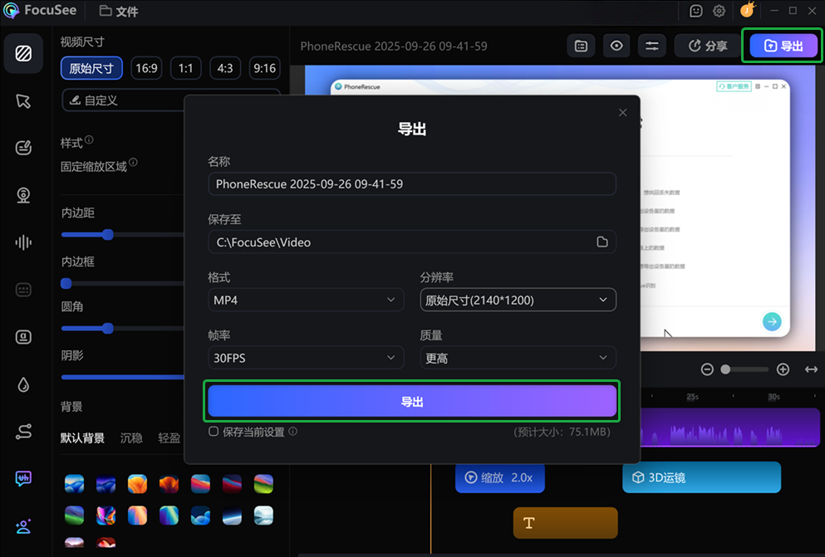Open the 分辨率 原始尺寸 dropdown
The image size is (825, 557).
coord(518,300)
